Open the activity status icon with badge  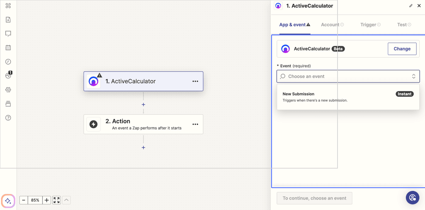[8, 75]
